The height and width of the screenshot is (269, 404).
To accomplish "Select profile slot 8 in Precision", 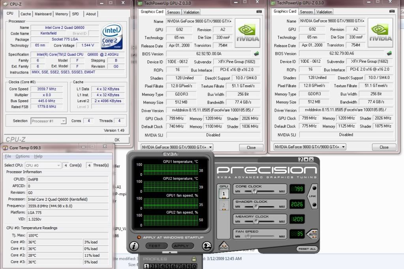I will tap(184, 266).
